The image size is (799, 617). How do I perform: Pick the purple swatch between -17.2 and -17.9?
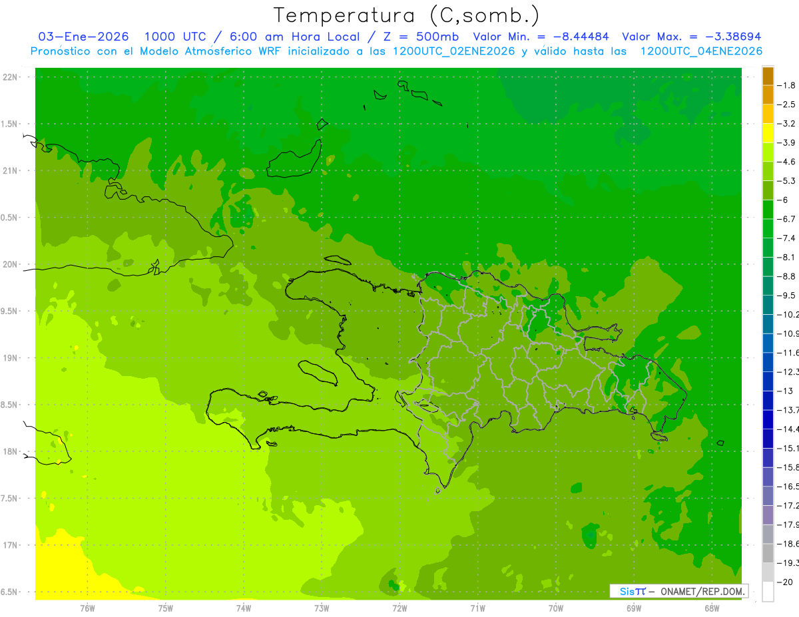(768, 515)
